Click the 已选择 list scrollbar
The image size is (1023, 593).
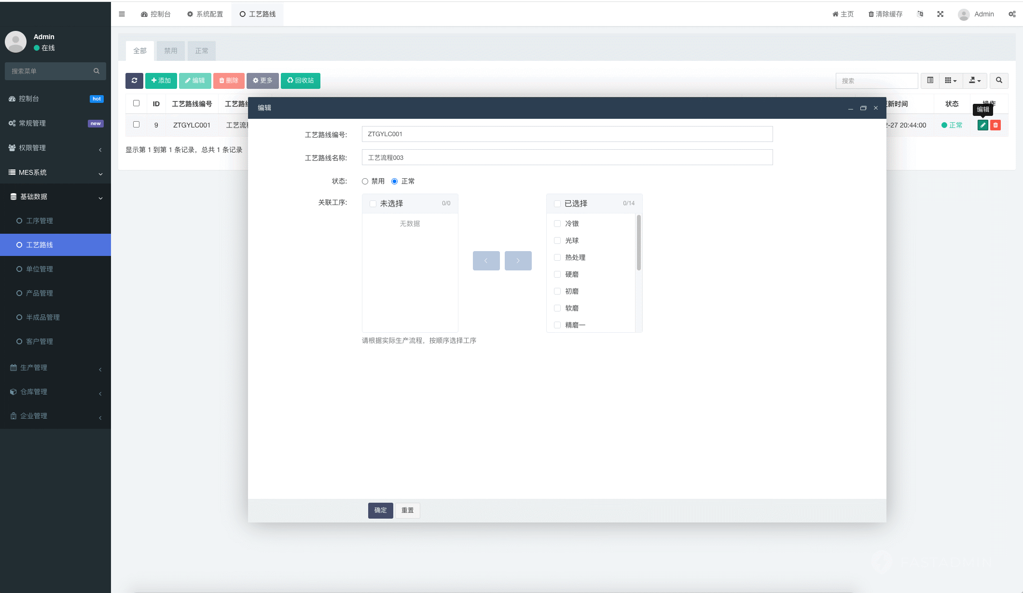tap(638, 243)
